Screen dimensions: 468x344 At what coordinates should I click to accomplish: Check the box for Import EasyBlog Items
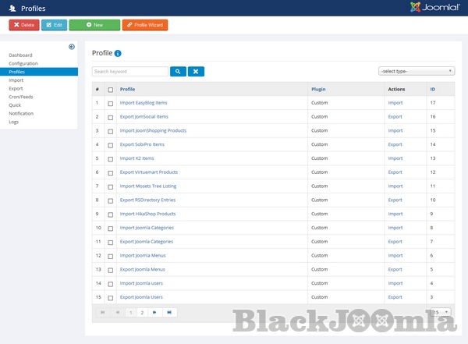[x=110, y=103]
